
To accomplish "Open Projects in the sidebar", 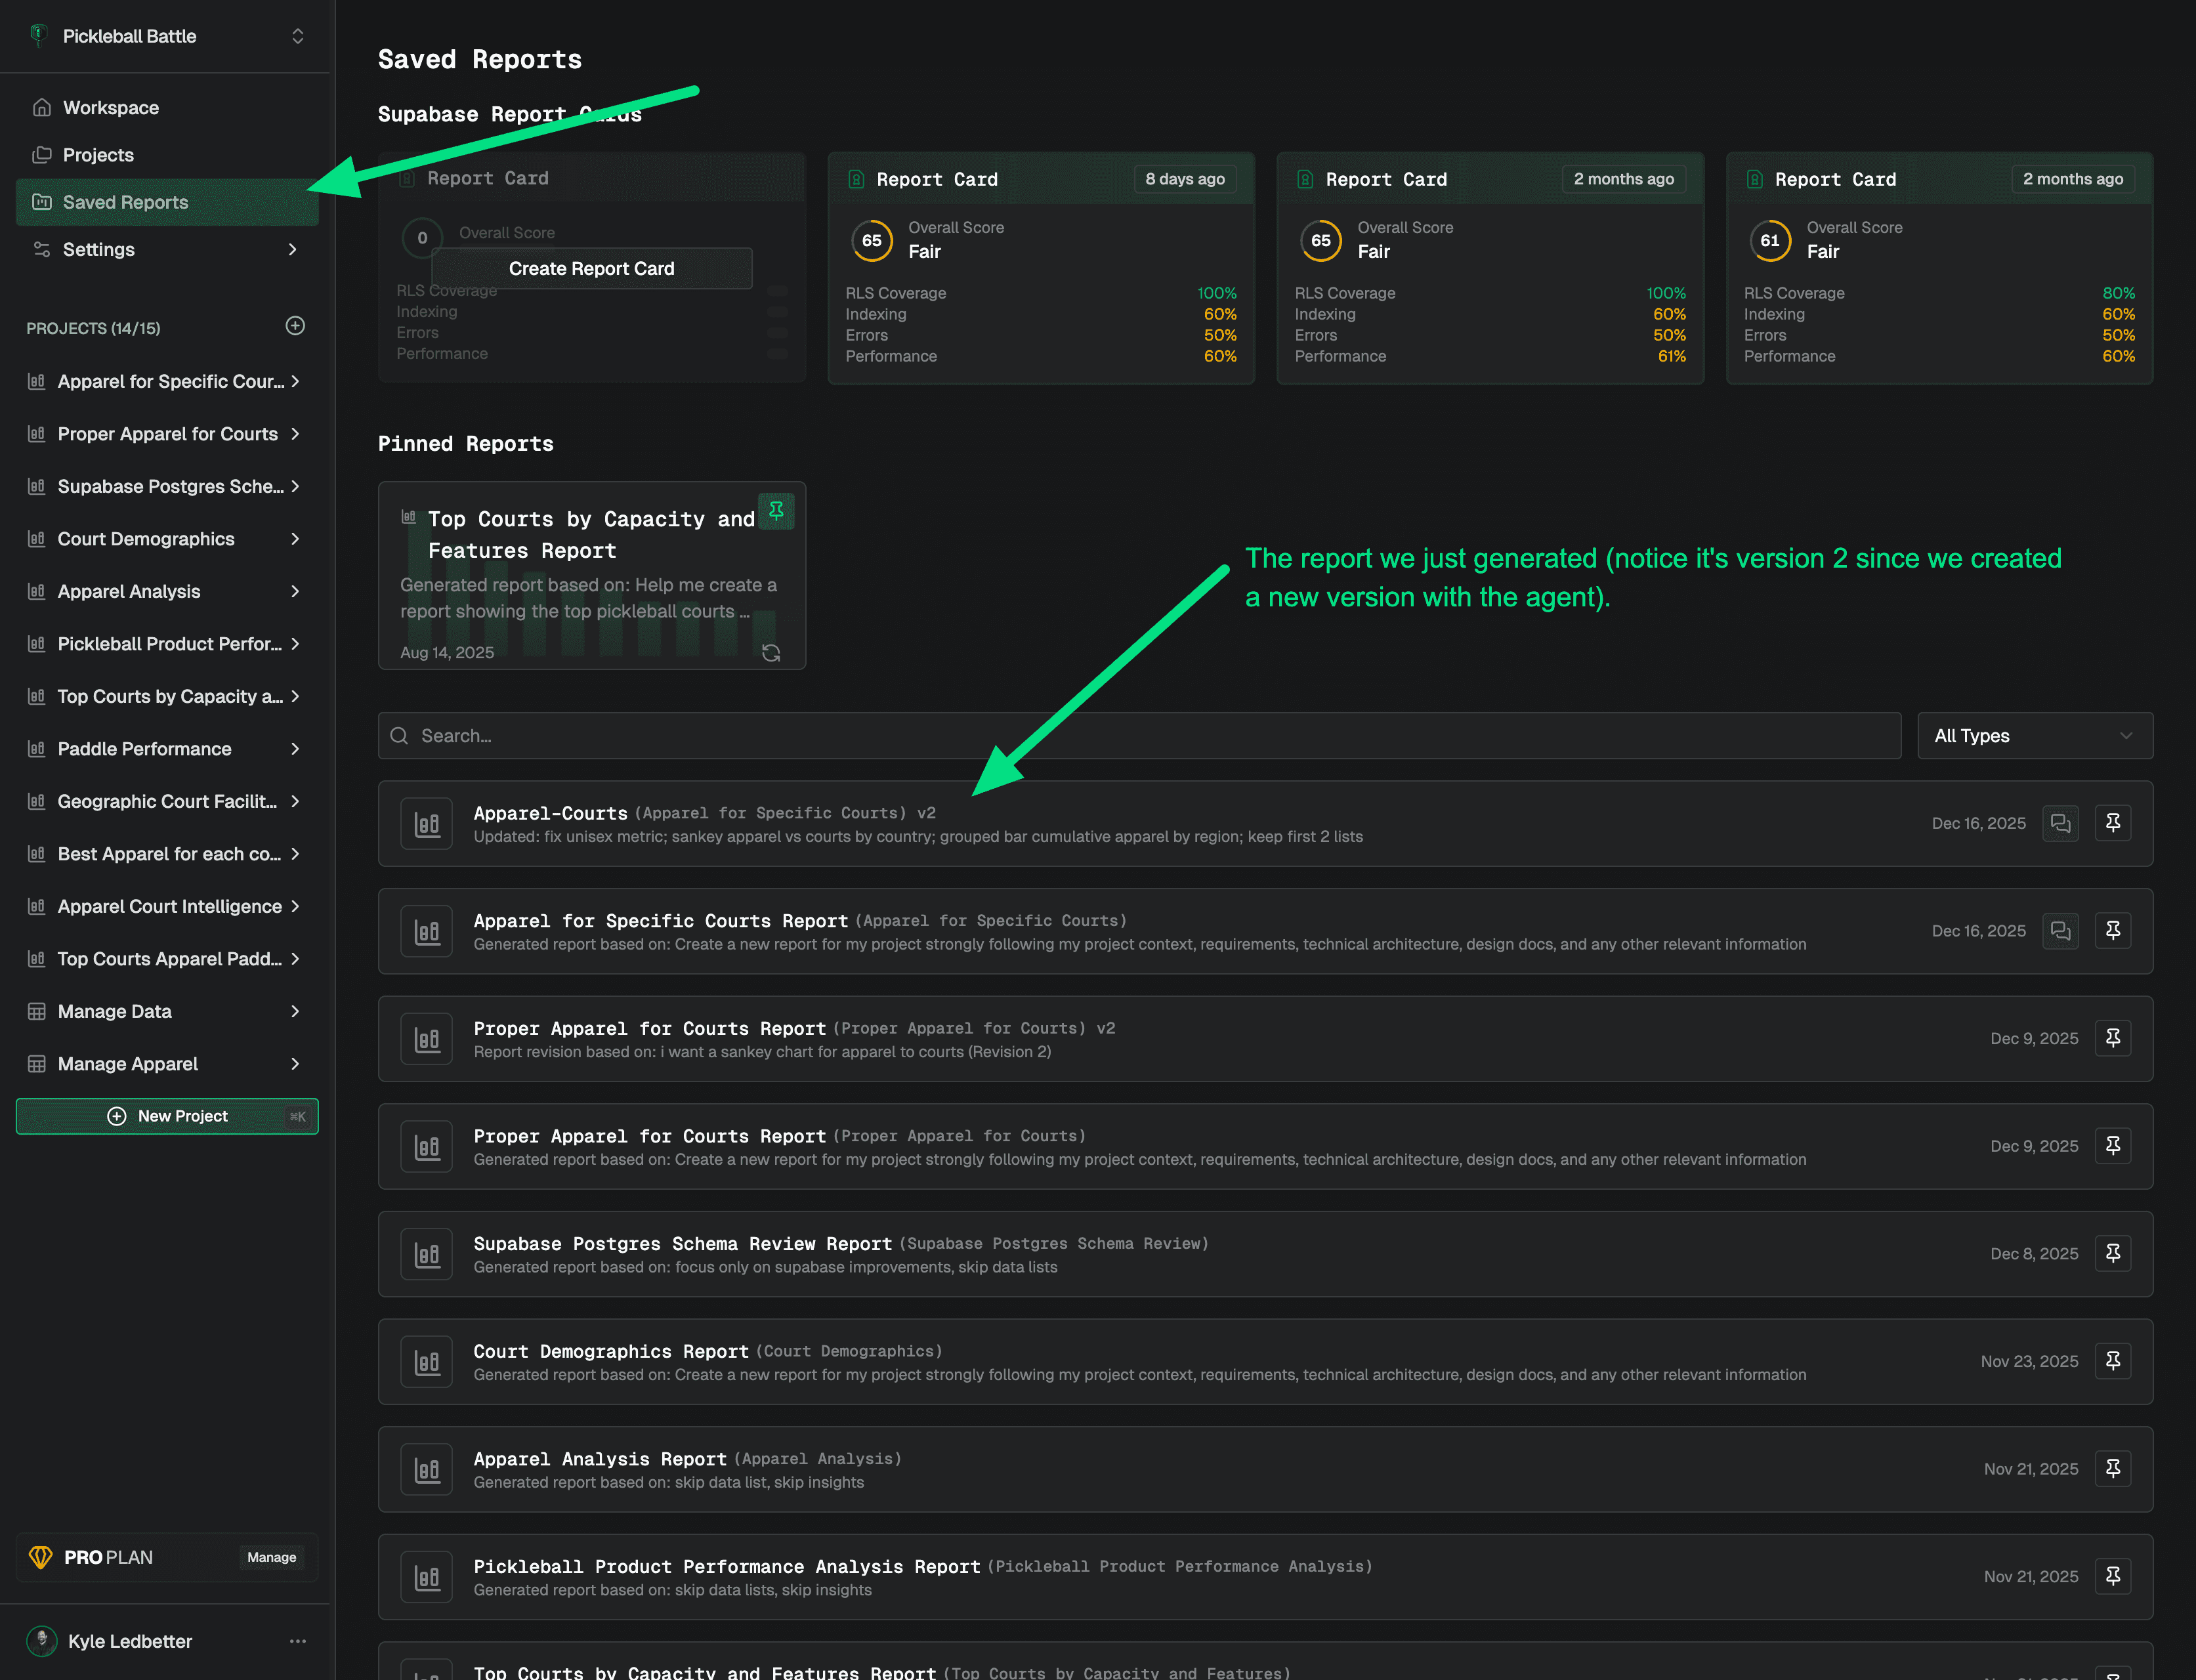I will tap(98, 155).
